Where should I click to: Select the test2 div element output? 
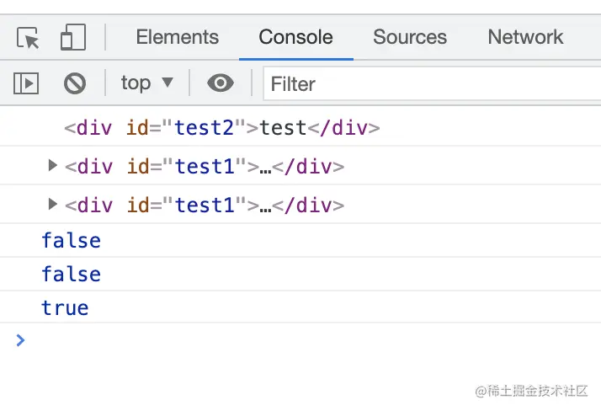pos(222,129)
